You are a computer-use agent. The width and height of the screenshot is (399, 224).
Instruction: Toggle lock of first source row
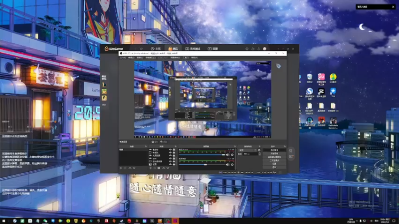point(174,150)
